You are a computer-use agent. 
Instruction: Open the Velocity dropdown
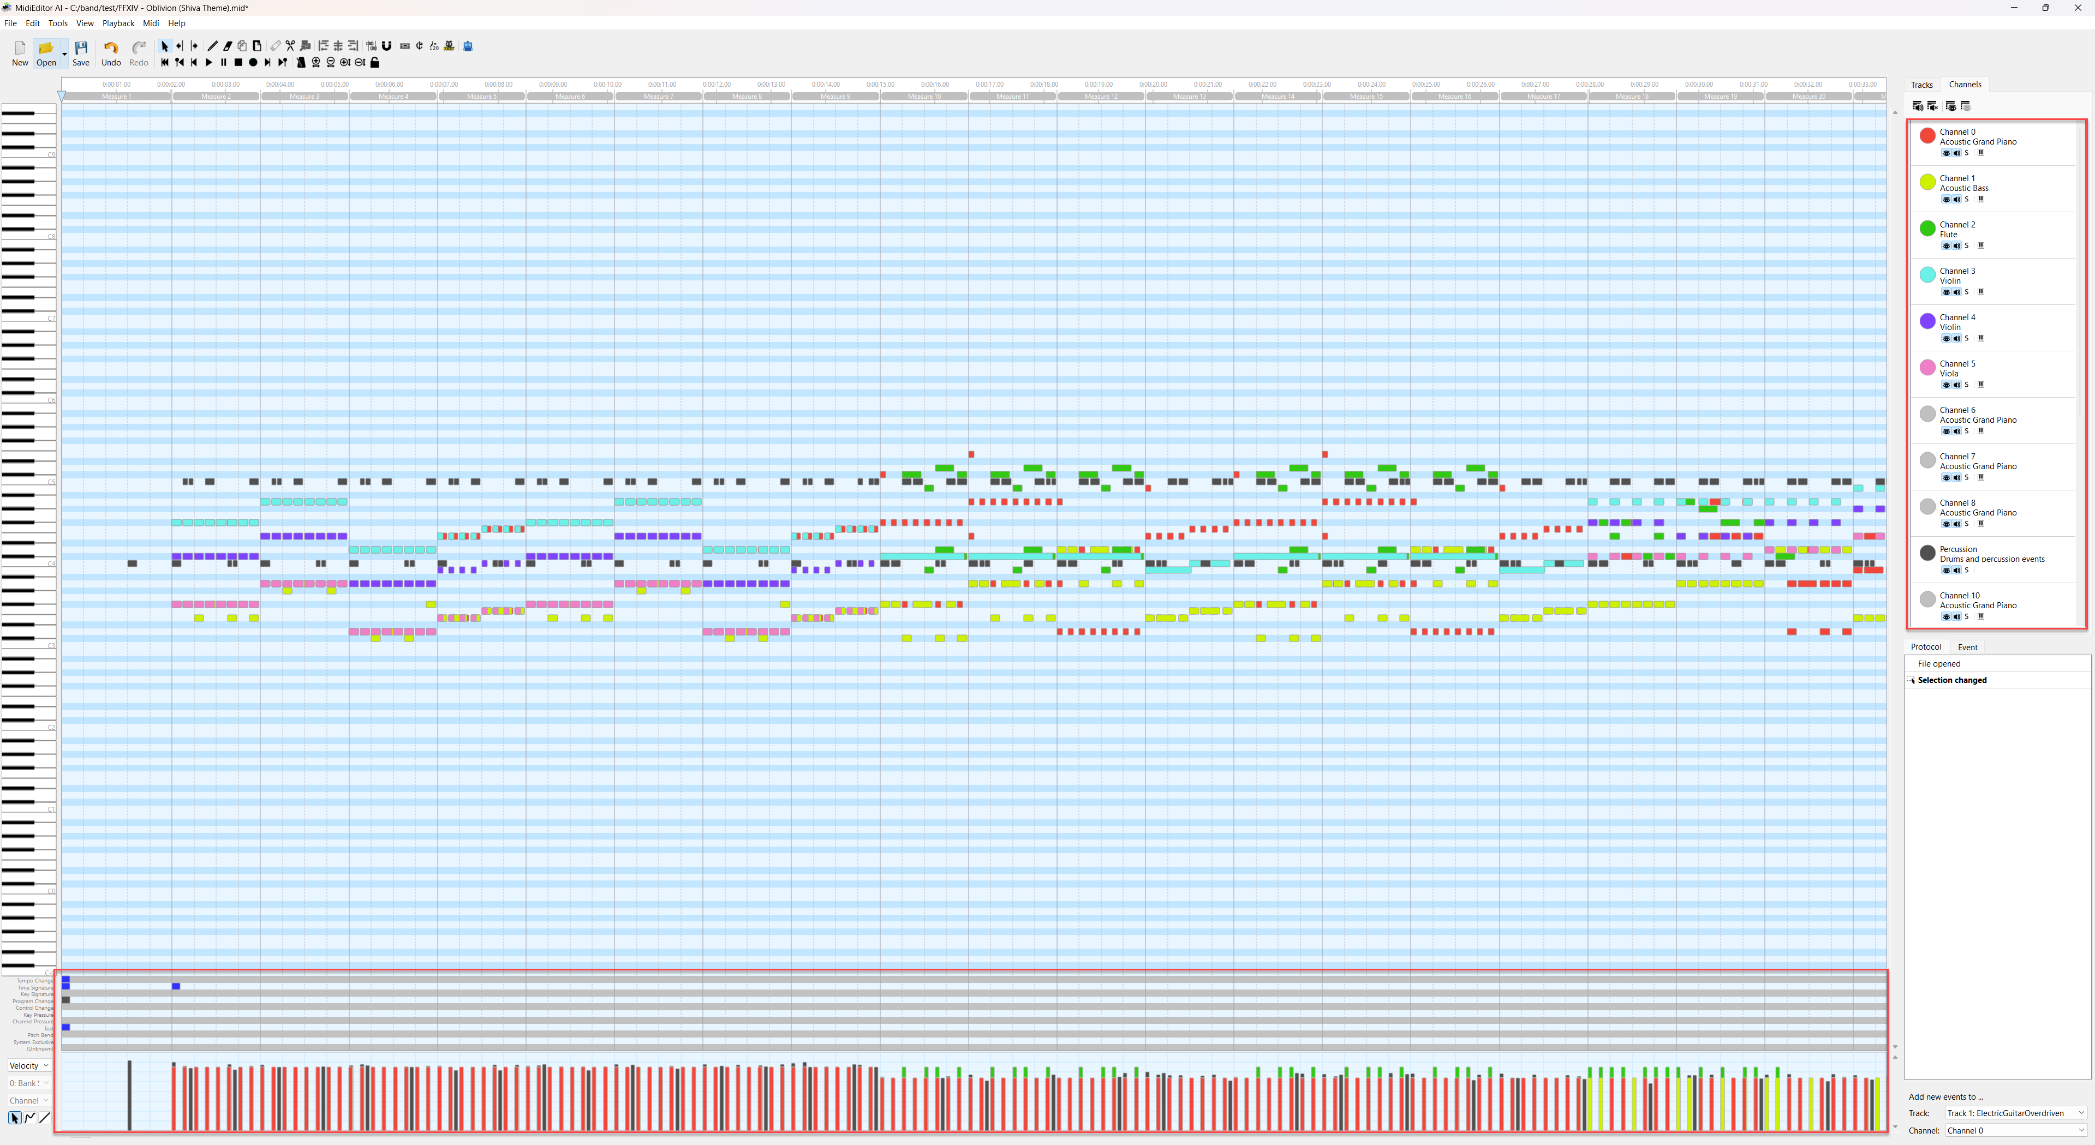29,1065
